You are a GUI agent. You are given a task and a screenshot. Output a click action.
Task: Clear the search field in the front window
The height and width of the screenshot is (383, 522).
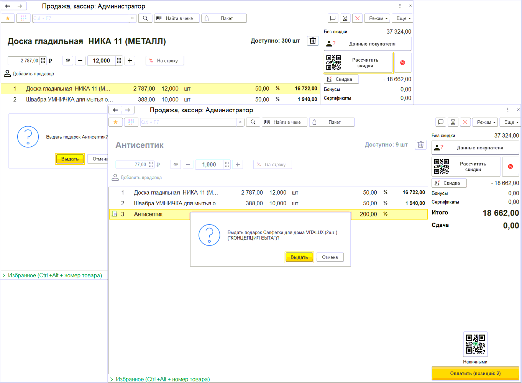tap(240, 122)
